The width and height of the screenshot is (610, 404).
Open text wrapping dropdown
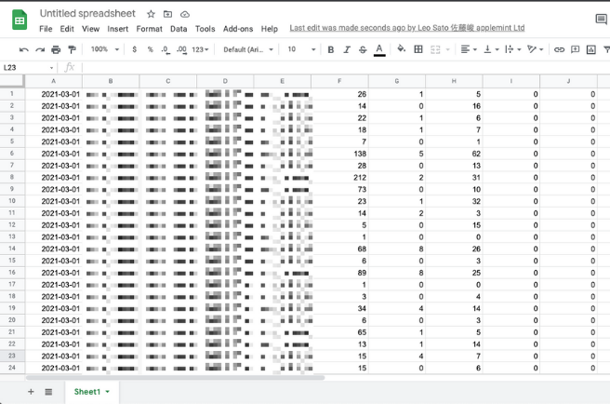(x=512, y=49)
